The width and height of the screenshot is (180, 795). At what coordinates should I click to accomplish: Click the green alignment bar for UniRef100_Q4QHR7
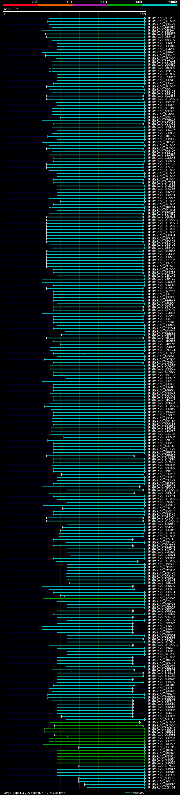coord(101,750)
